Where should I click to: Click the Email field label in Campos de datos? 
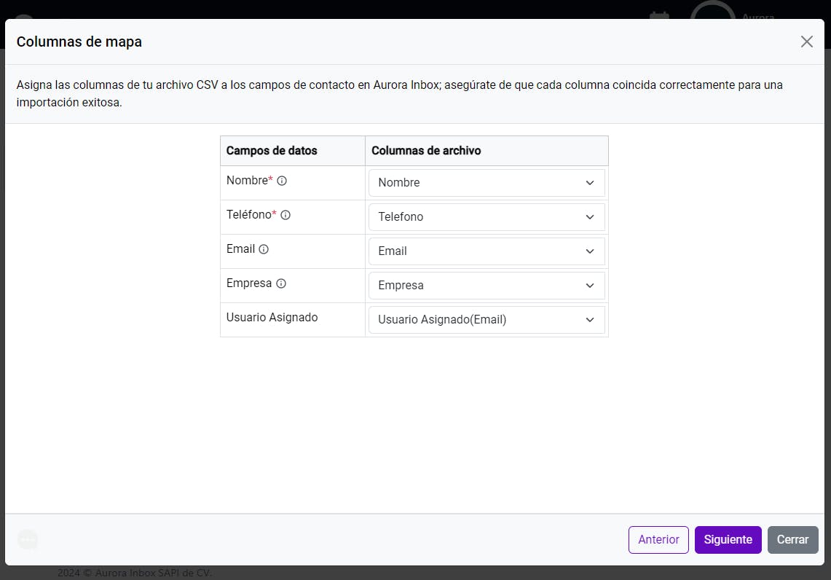pos(240,248)
